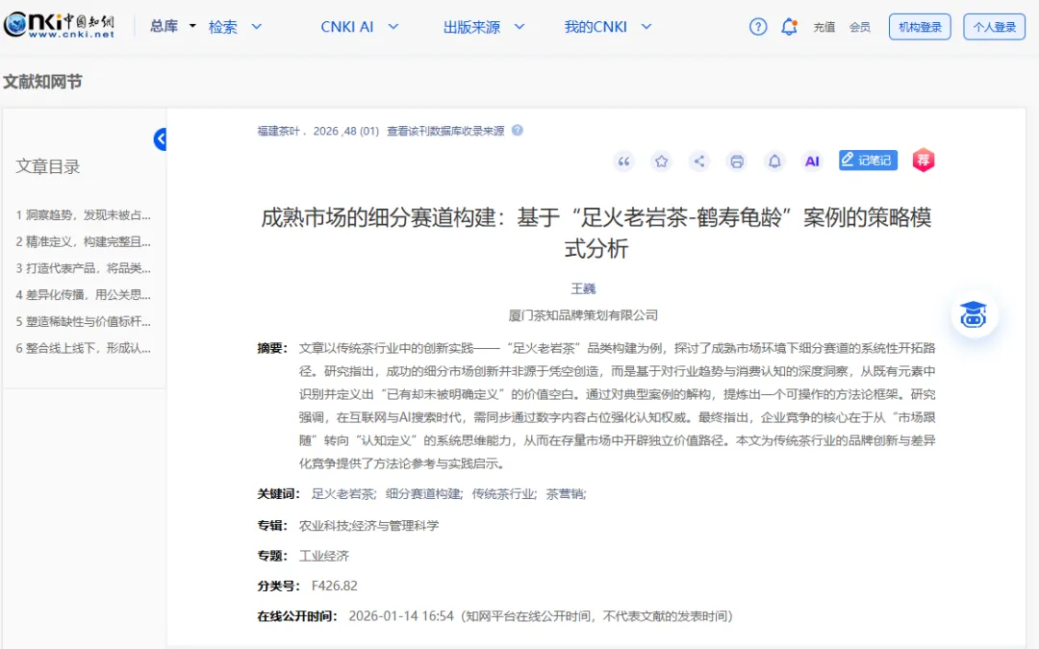Open the CNKI AI menu

click(x=348, y=27)
